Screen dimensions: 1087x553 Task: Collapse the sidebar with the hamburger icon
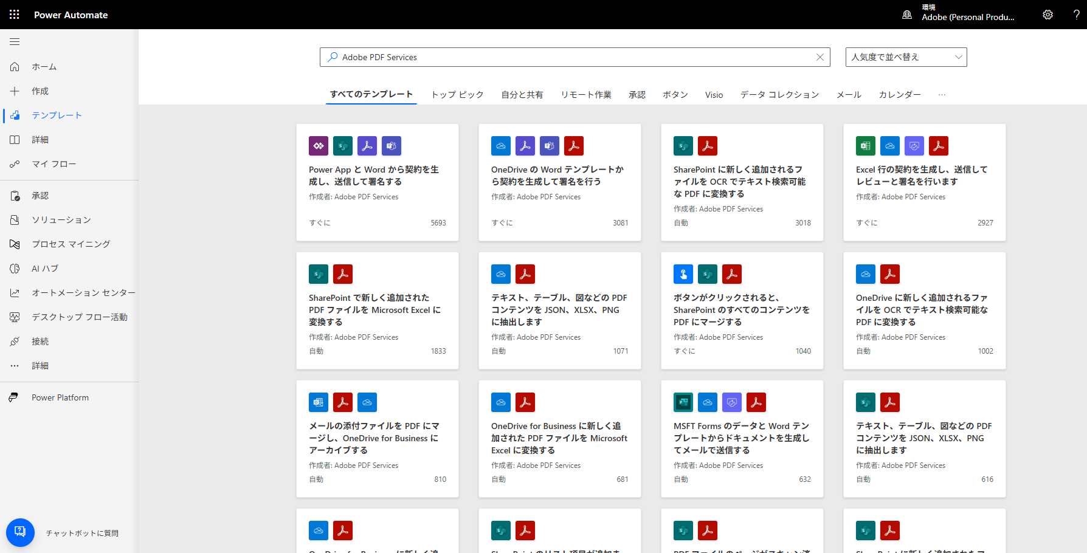(x=14, y=41)
